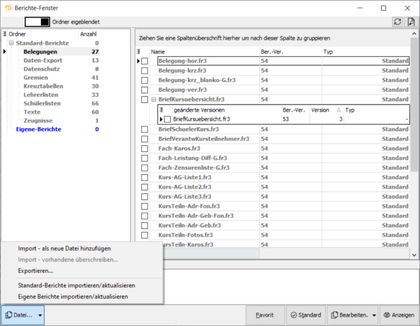420x326 pixels.
Task: Click the nested grid icon beside geänderte Versionen
Action: point(161,110)
